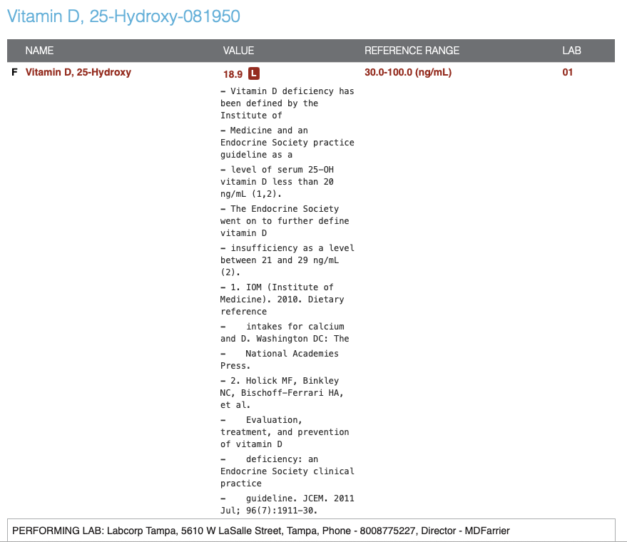This screenshot has width=627, height=542.
Task: Click lab code 01 in the LAB column
Action: [x=567, y=72]
